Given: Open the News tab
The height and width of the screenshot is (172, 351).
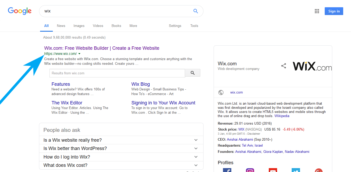Looking at the screenshot, I should (x=61, y=26).
